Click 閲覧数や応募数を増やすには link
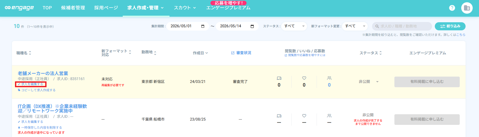 (x=305, y=55)
